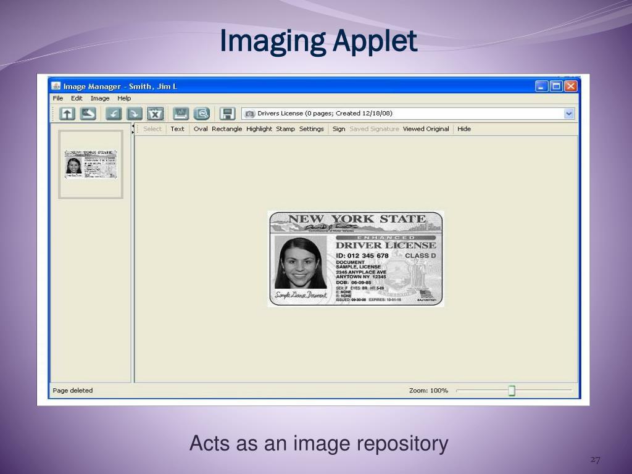The width and height of the screenshot is (632, 474).
Task: Click the Sign button
Action: pos(339,129)
